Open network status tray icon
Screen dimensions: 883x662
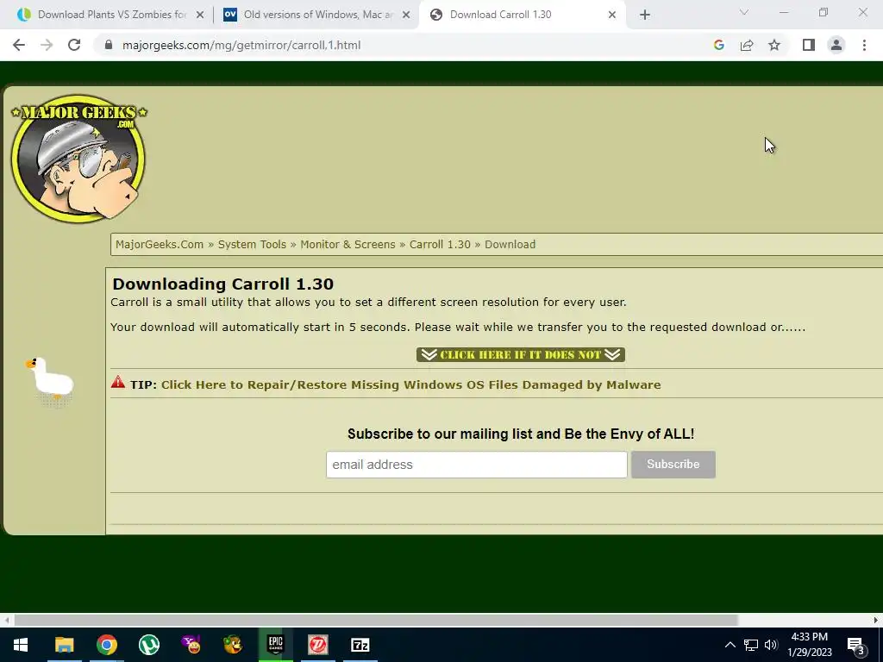pyautogui.click(x=751, y=645)
